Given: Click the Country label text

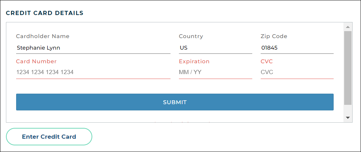Looking at the screenshot, I should (191, 36).
